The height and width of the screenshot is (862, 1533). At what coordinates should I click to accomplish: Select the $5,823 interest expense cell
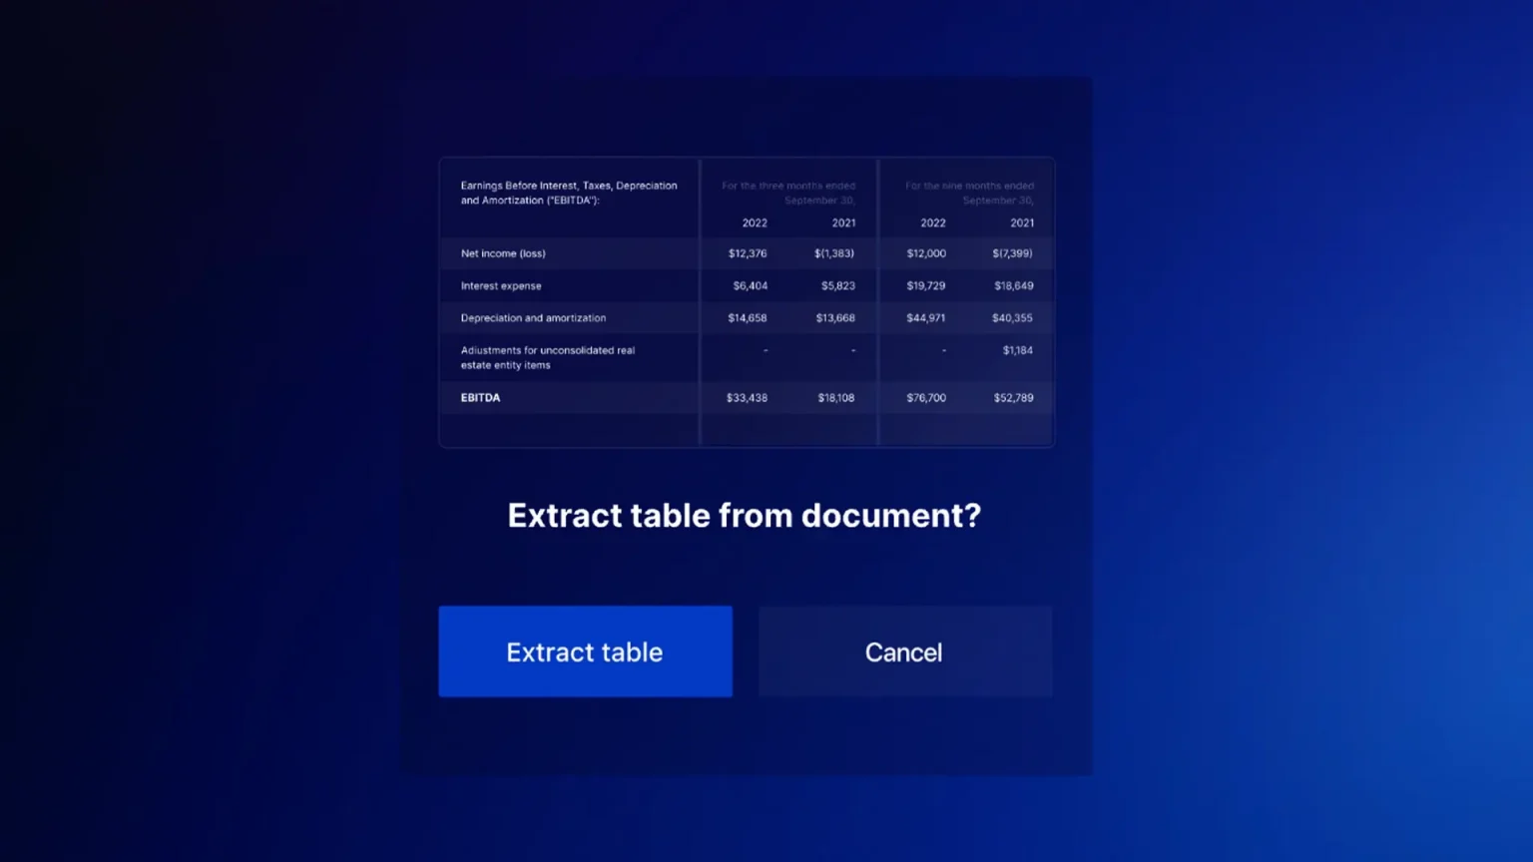tap(838, 285)
